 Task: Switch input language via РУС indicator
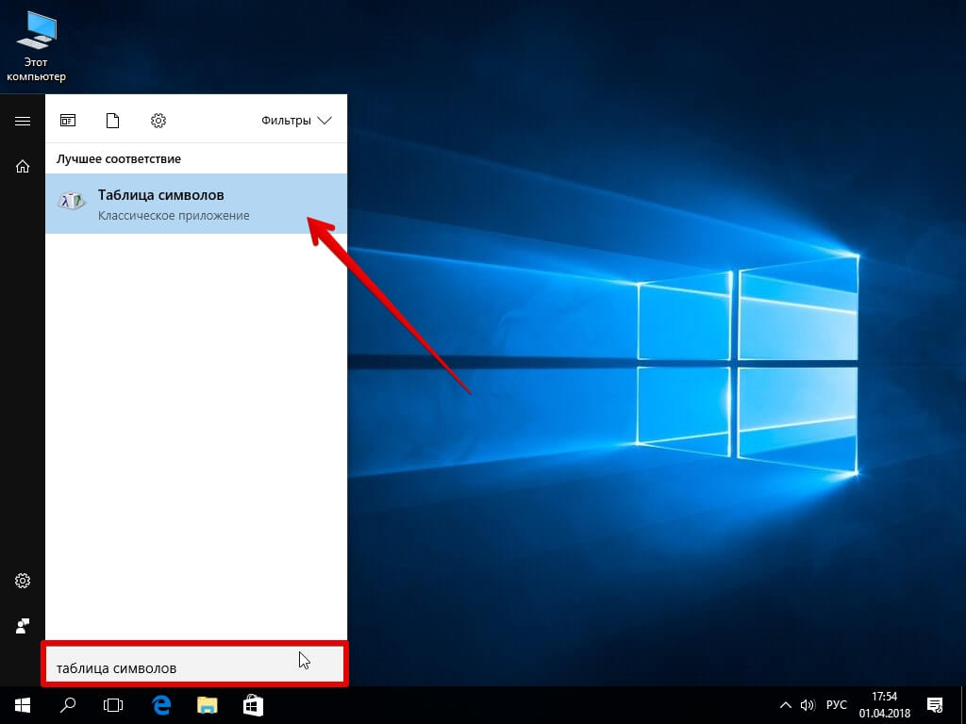pyautogui.click(x=836, y=704)
